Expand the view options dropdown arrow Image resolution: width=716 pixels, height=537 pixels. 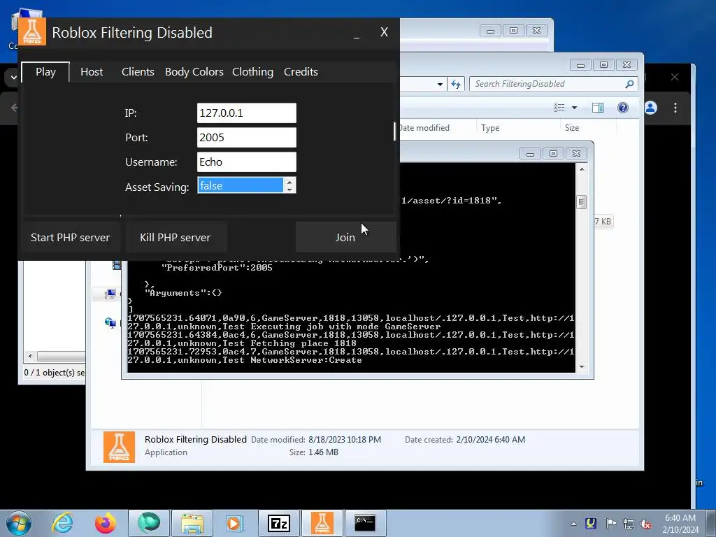(x=575, y=108)
